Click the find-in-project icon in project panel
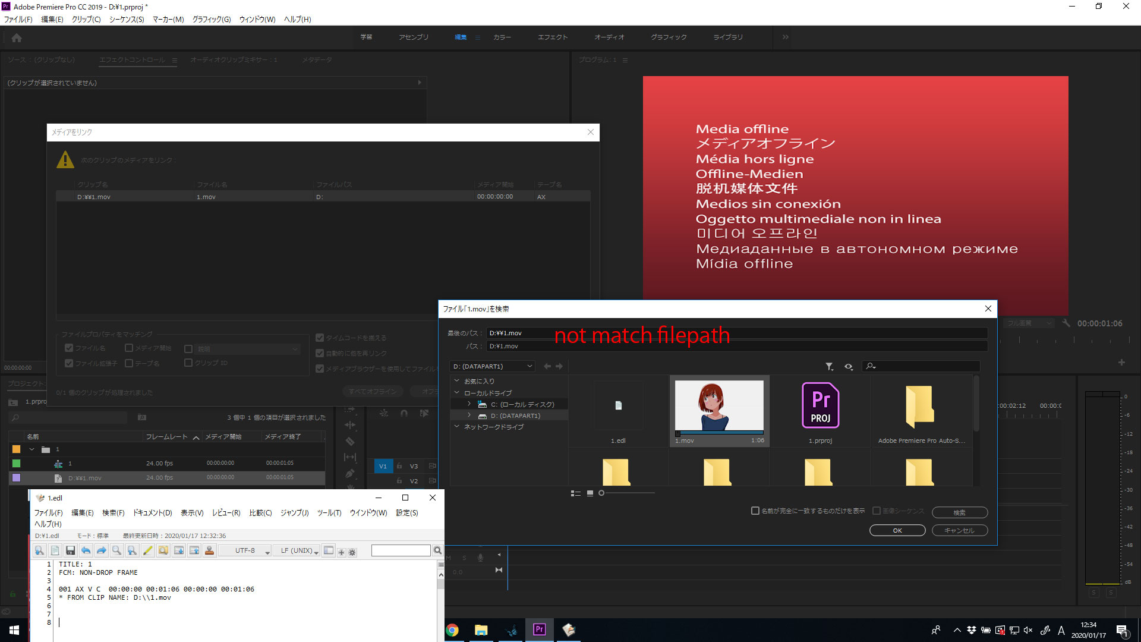The width and height of the screenshot is (1141, 642). 142,417
